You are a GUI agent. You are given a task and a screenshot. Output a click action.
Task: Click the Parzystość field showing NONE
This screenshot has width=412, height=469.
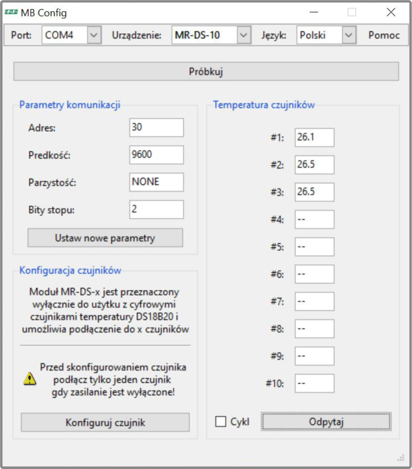tap(156, 182)
